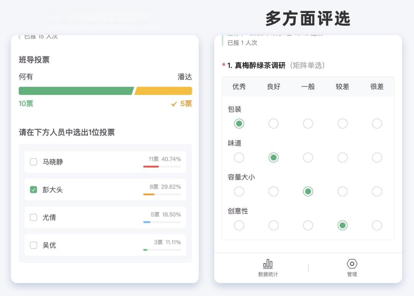
Task: Click the 优秀 column header
Action: 239,87
